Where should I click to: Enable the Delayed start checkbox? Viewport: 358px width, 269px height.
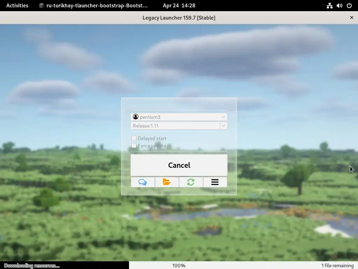pos(134,138)
